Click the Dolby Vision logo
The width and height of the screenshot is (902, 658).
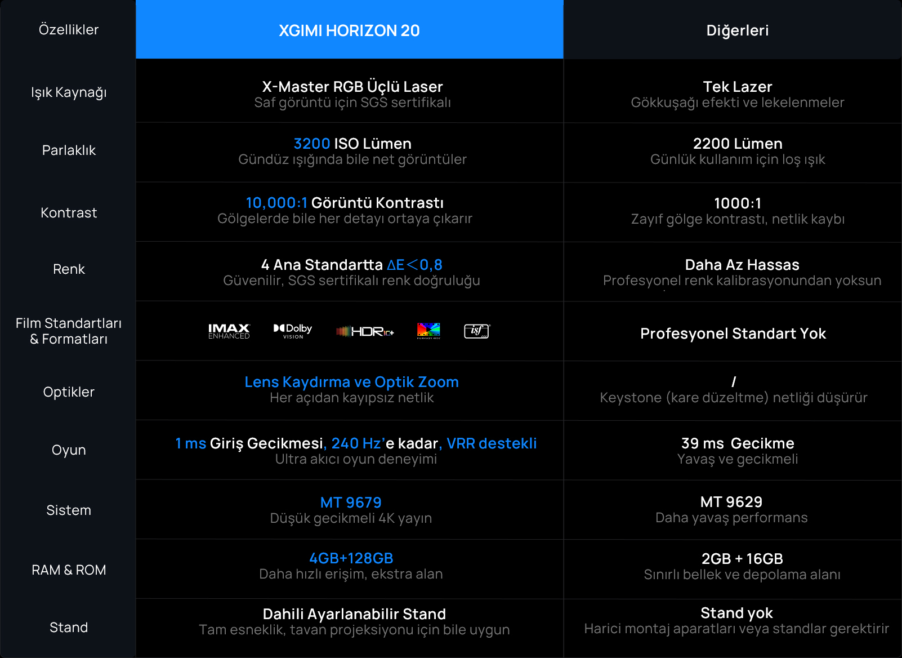click(293, 331)
